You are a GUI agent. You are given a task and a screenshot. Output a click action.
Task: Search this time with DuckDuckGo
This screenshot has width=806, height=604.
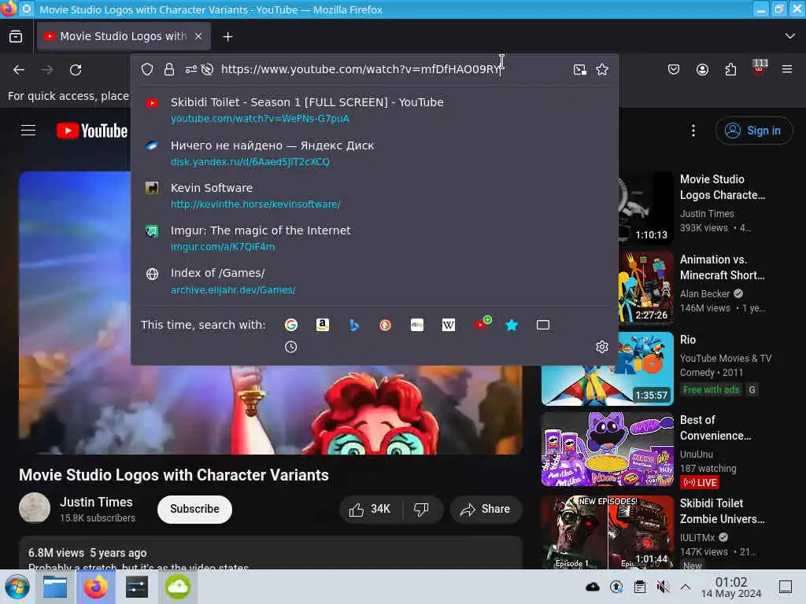[x=385, y=325]
